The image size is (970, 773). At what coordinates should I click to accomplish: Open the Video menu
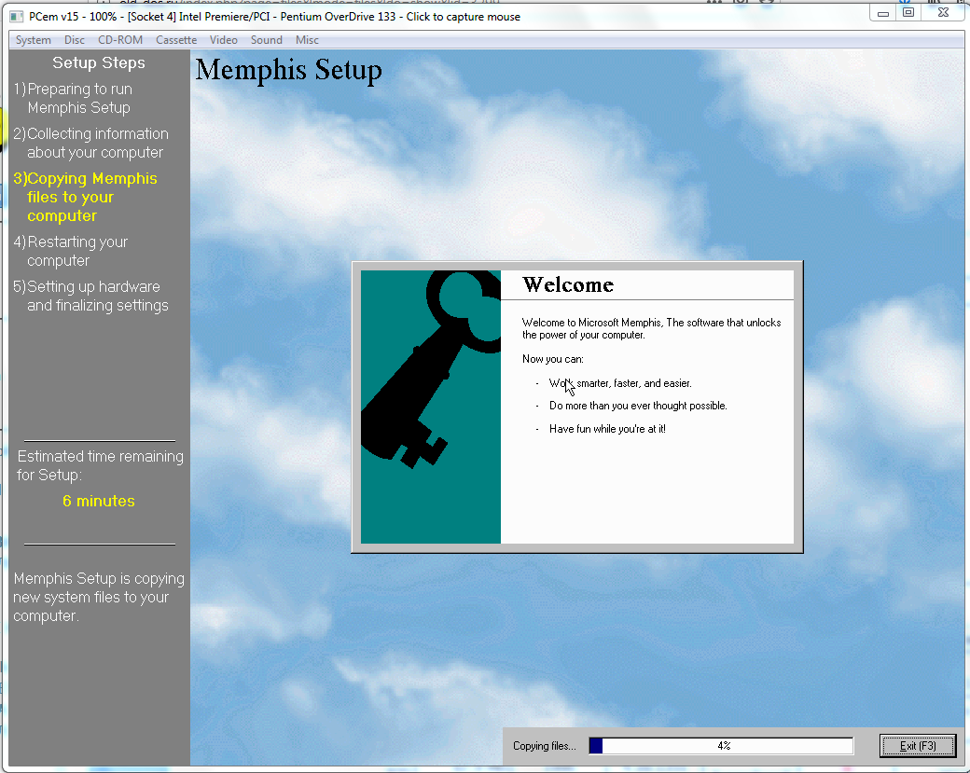click(x=223, y=40)
